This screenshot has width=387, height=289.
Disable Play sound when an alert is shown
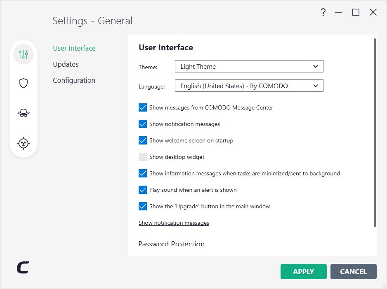(143, 190)
